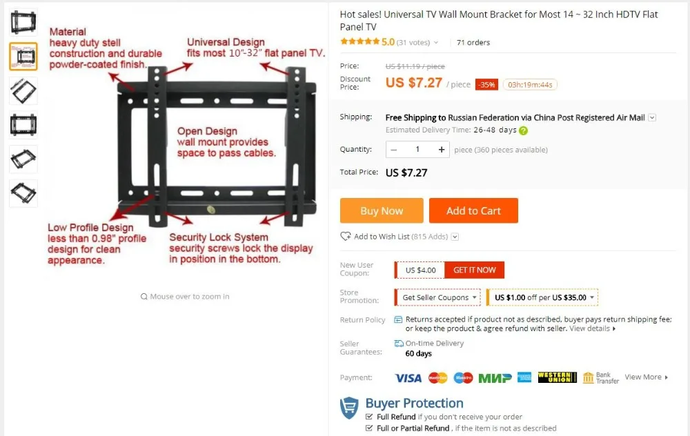Click the Western Union payment logo
The width and height of the screenshot is (690, 436).
[x=557, y=377]
